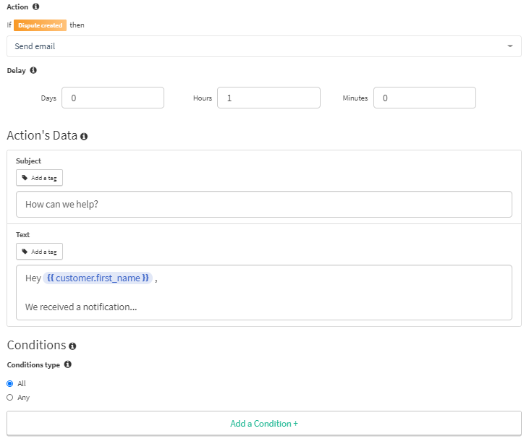Click the Hours delay input field
The width and height of the screenshot is (529, 444).
click(268, 98)
